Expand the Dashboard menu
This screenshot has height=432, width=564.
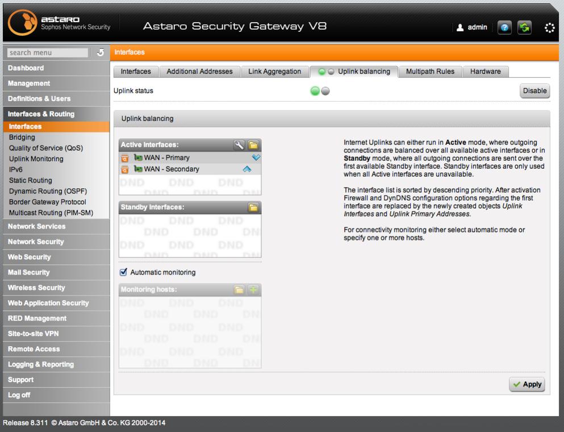point(56,68)
